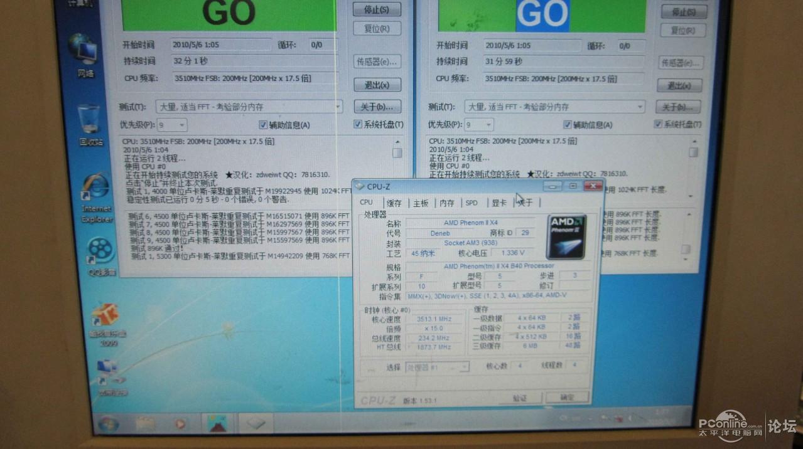Image resolution: width=803 pixels, height=449 pixels.
Task: Switch to the 显卡 tab in CPU-Z
Action: click(499, 203)
